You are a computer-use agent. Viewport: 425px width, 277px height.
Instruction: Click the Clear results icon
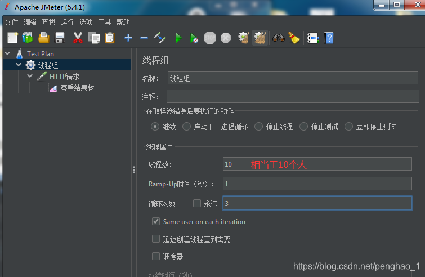tap(244, 38)
